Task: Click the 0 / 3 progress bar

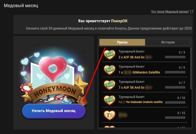Action: tap(175, 57)
